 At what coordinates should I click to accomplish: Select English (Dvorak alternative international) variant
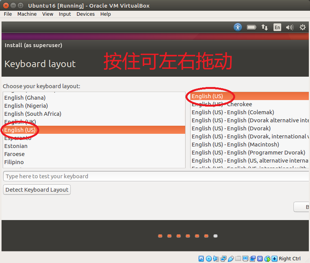click(x=250, y=120)
